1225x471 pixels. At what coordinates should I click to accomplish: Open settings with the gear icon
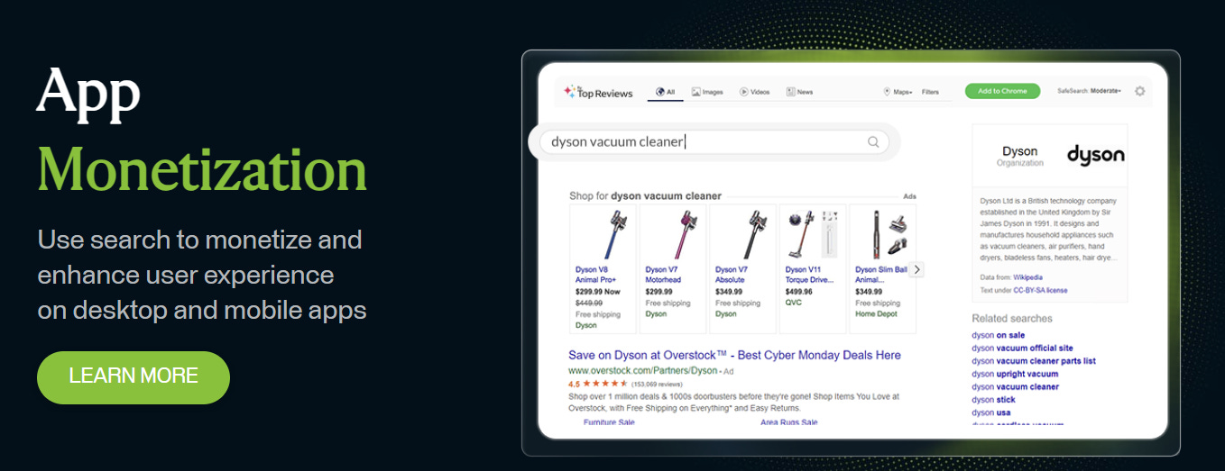(1139, 91)
